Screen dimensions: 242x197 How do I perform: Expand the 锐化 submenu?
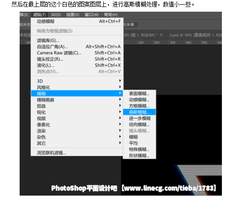point(77,112)
